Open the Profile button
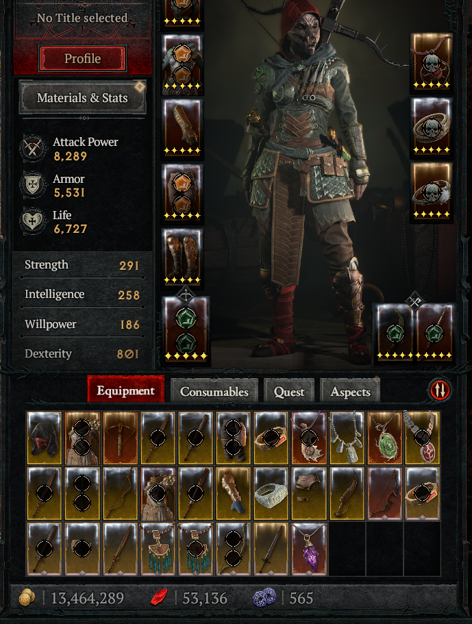Viewport: 472px width, 624px height. click(x=82, y=58)
